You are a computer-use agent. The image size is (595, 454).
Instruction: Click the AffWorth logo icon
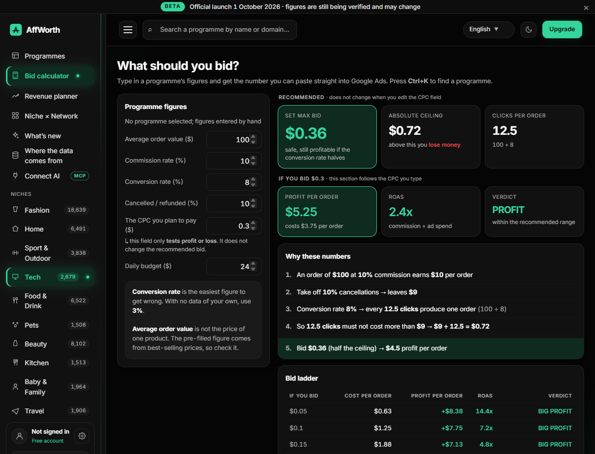(16, 30)
